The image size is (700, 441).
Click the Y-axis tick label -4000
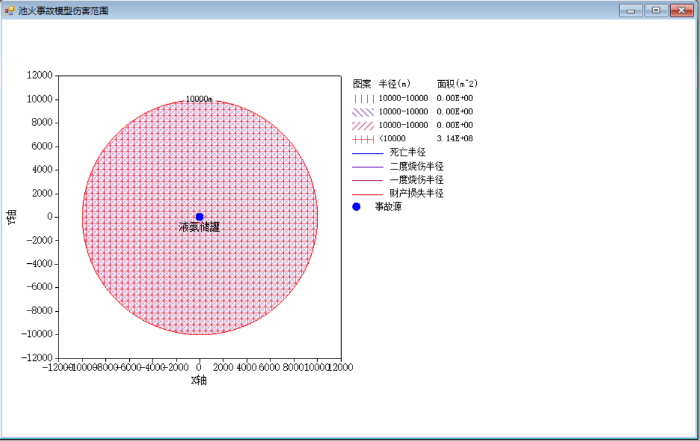coord(39,264)
